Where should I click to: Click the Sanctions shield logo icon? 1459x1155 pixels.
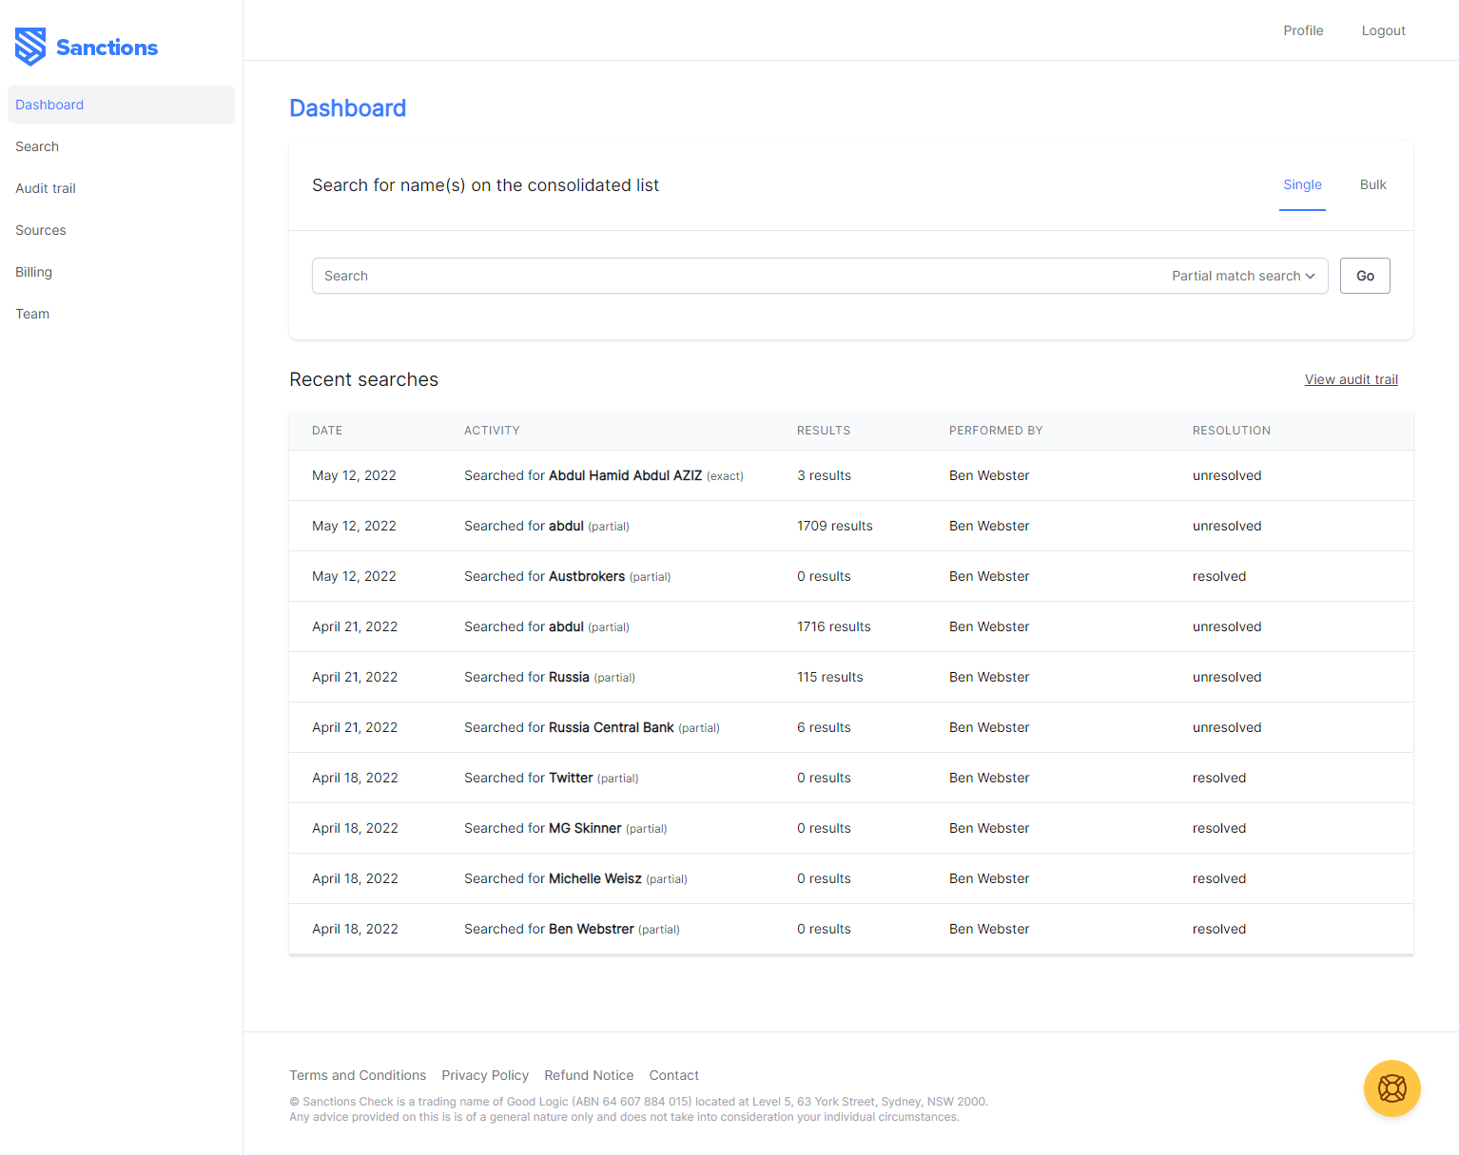(x=30, y=47)
